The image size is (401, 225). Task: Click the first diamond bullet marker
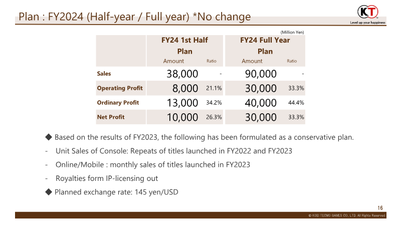click(49, 137)
